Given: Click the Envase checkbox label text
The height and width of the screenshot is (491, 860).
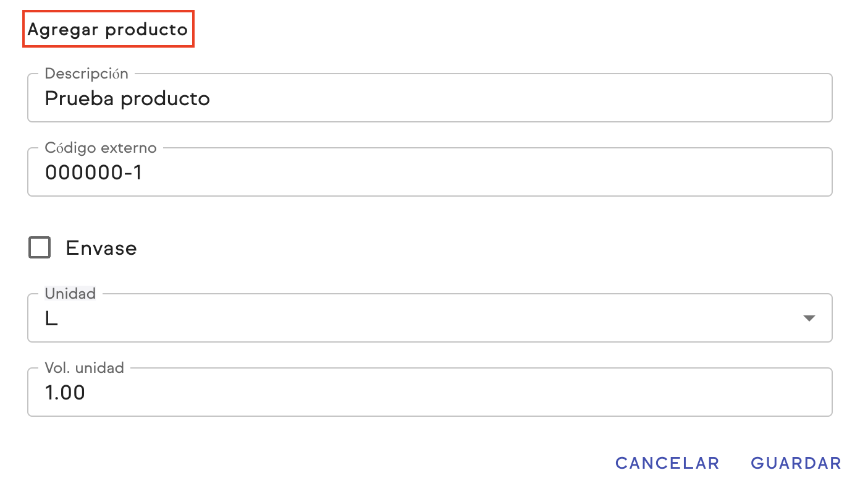Looking at the screenshot, I should click(101, 248).
